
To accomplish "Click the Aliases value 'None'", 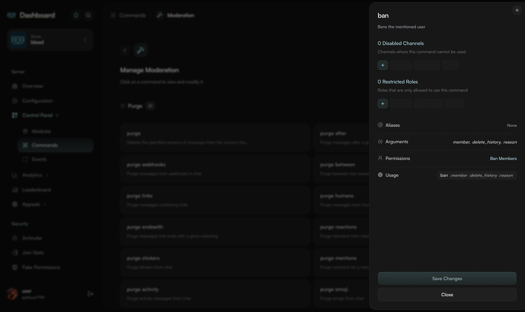I will [x=512, y=125].
